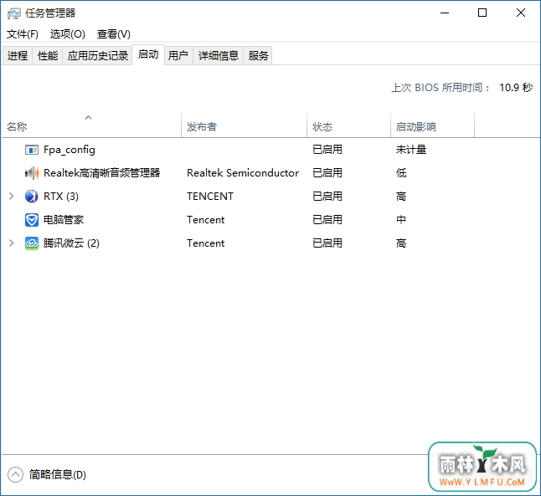Switch to the 服务 tab
541x496 pixels.
click(x=259, y=55)
